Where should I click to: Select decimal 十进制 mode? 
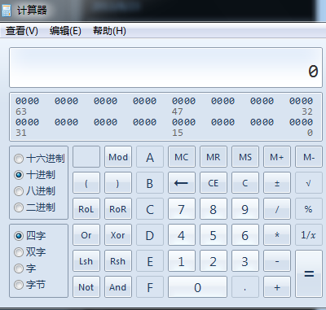tap(34, 175)
